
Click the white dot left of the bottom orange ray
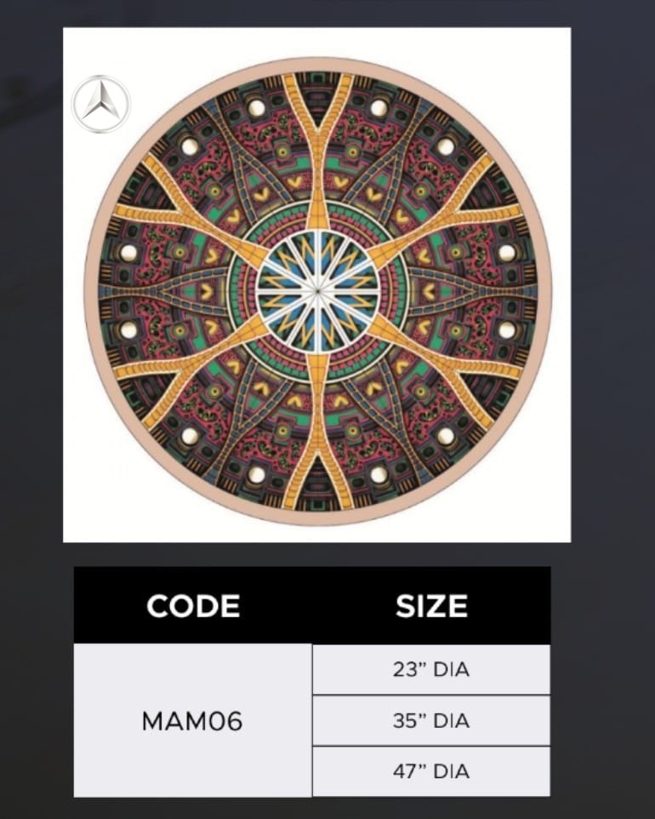256,474
